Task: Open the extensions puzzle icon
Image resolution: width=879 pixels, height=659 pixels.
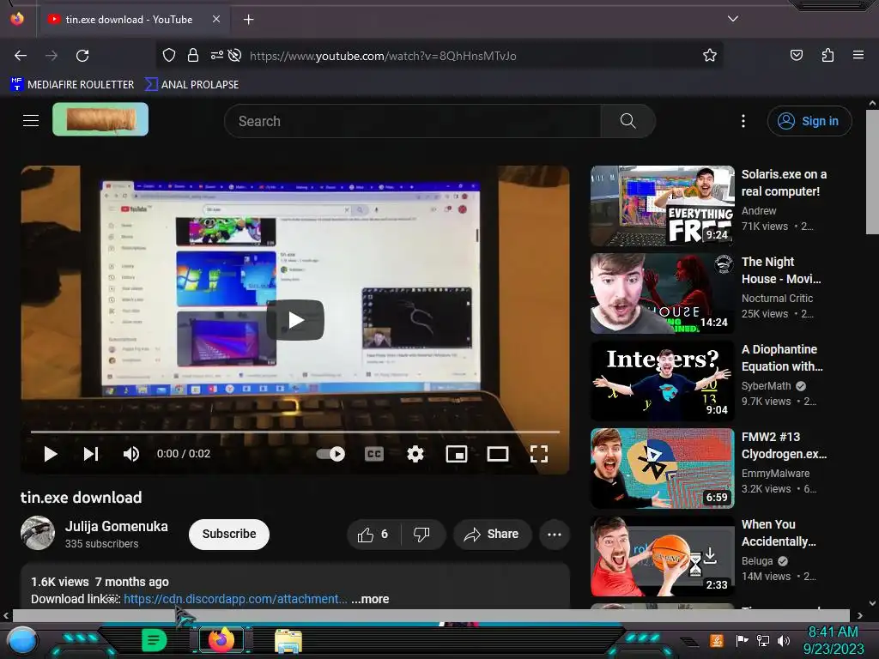Action: [x=827, y=55]
